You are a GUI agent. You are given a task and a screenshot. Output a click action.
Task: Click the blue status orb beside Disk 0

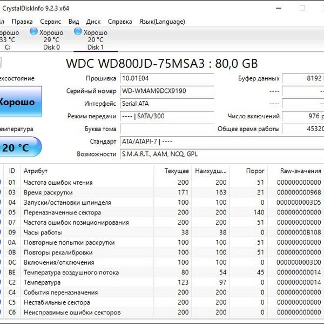tap(33, 31)
